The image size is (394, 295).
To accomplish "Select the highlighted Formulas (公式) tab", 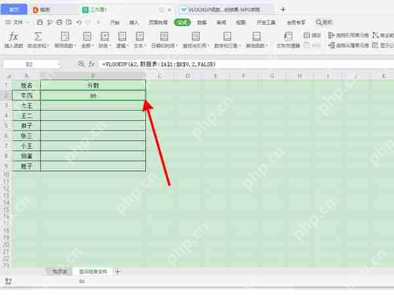I will coord(183,22).
